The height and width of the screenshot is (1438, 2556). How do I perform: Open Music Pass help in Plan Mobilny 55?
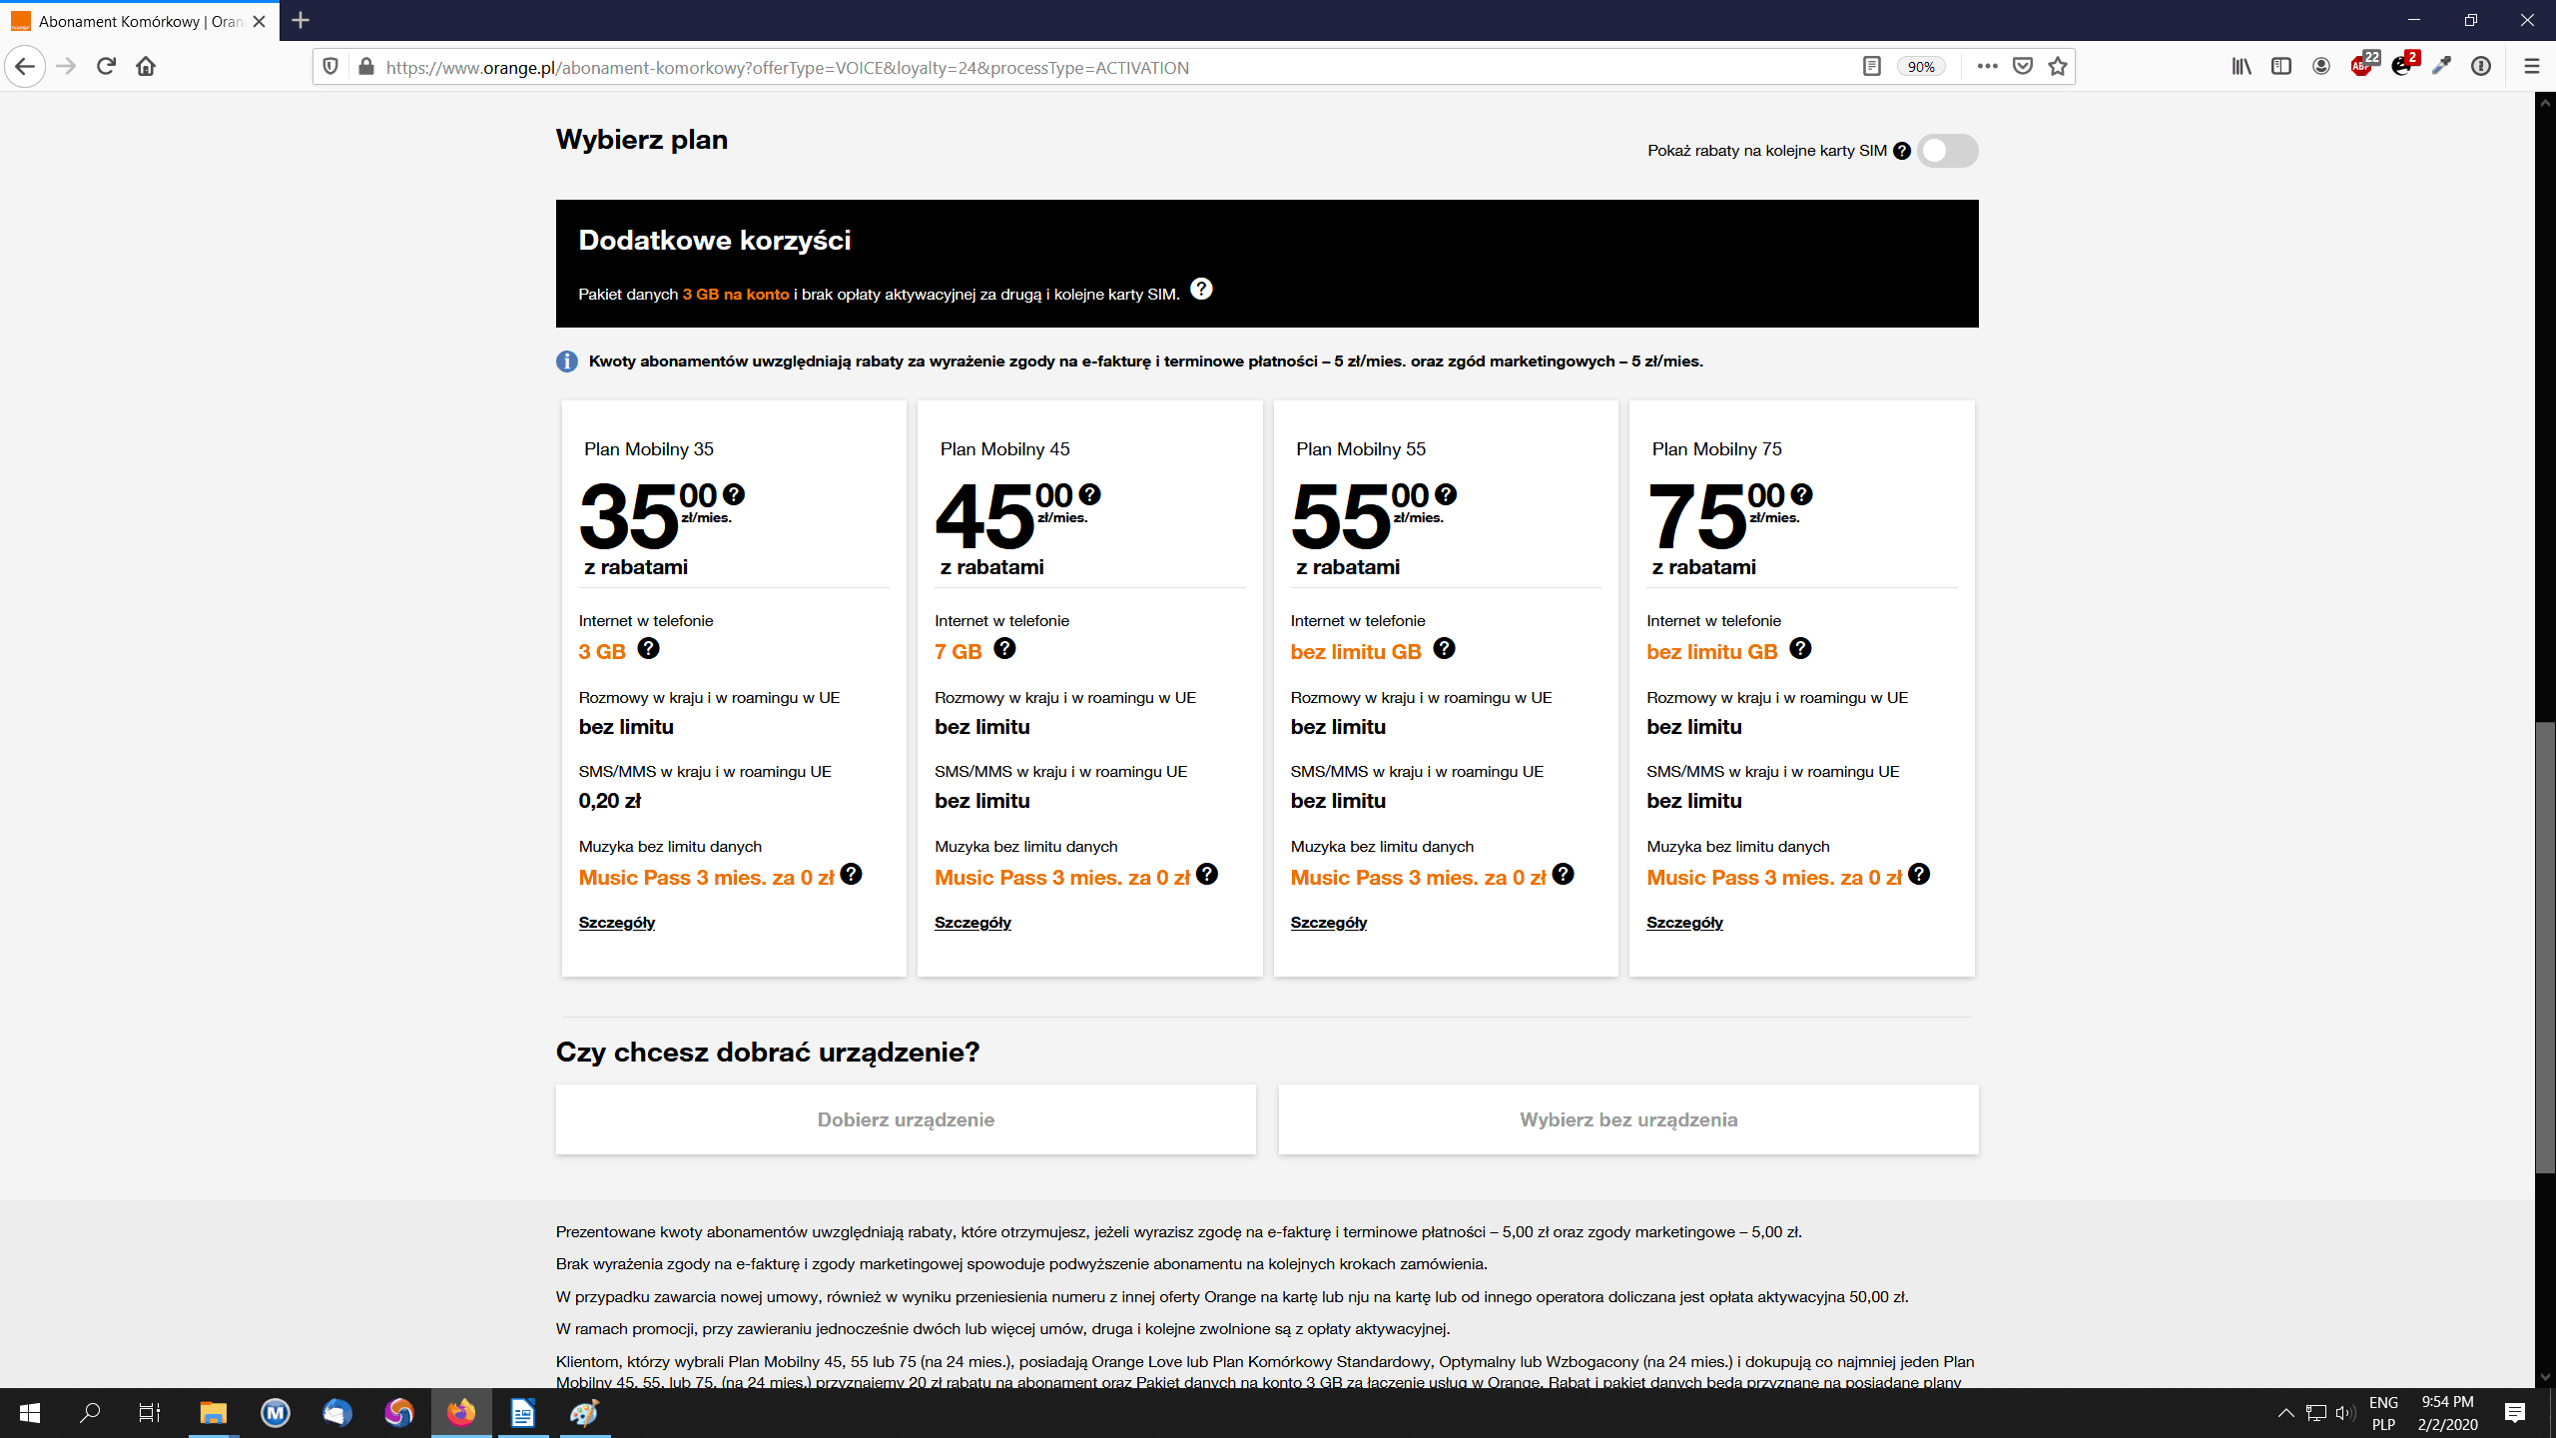coord(1564,874)
